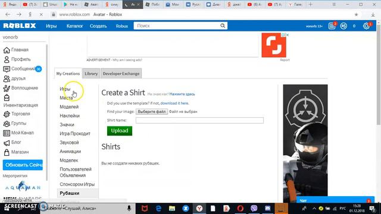Open Инвентаризация inventory icon in sidebar
The width and height of the screenshot is (381, 214).
pos(7,97)
